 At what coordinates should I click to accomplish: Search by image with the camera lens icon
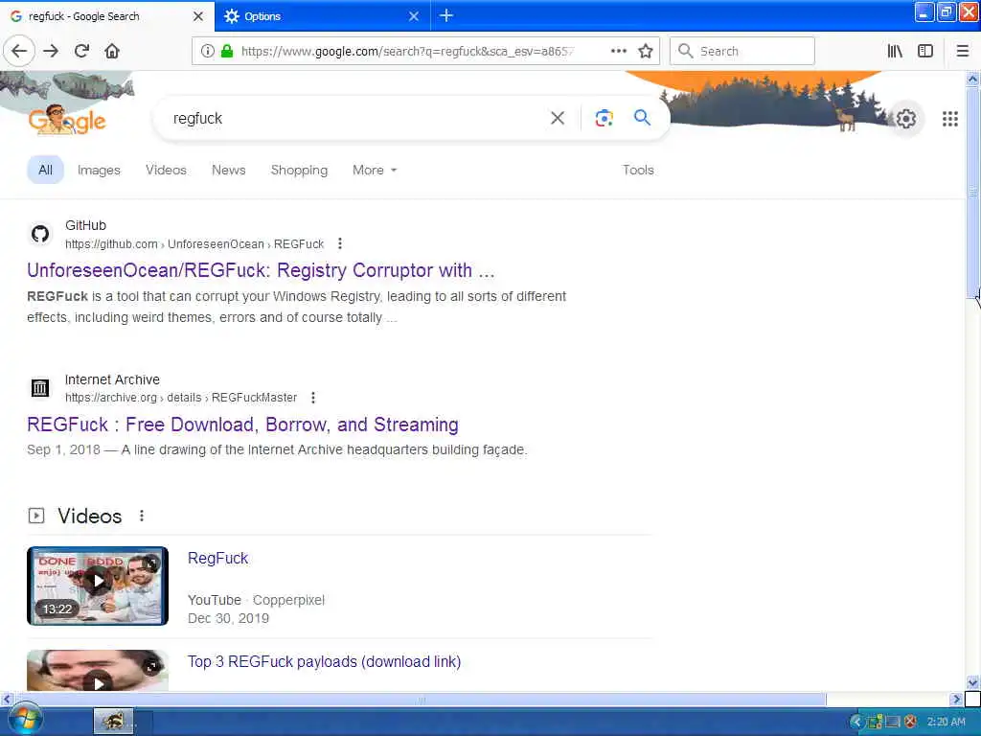604,118
